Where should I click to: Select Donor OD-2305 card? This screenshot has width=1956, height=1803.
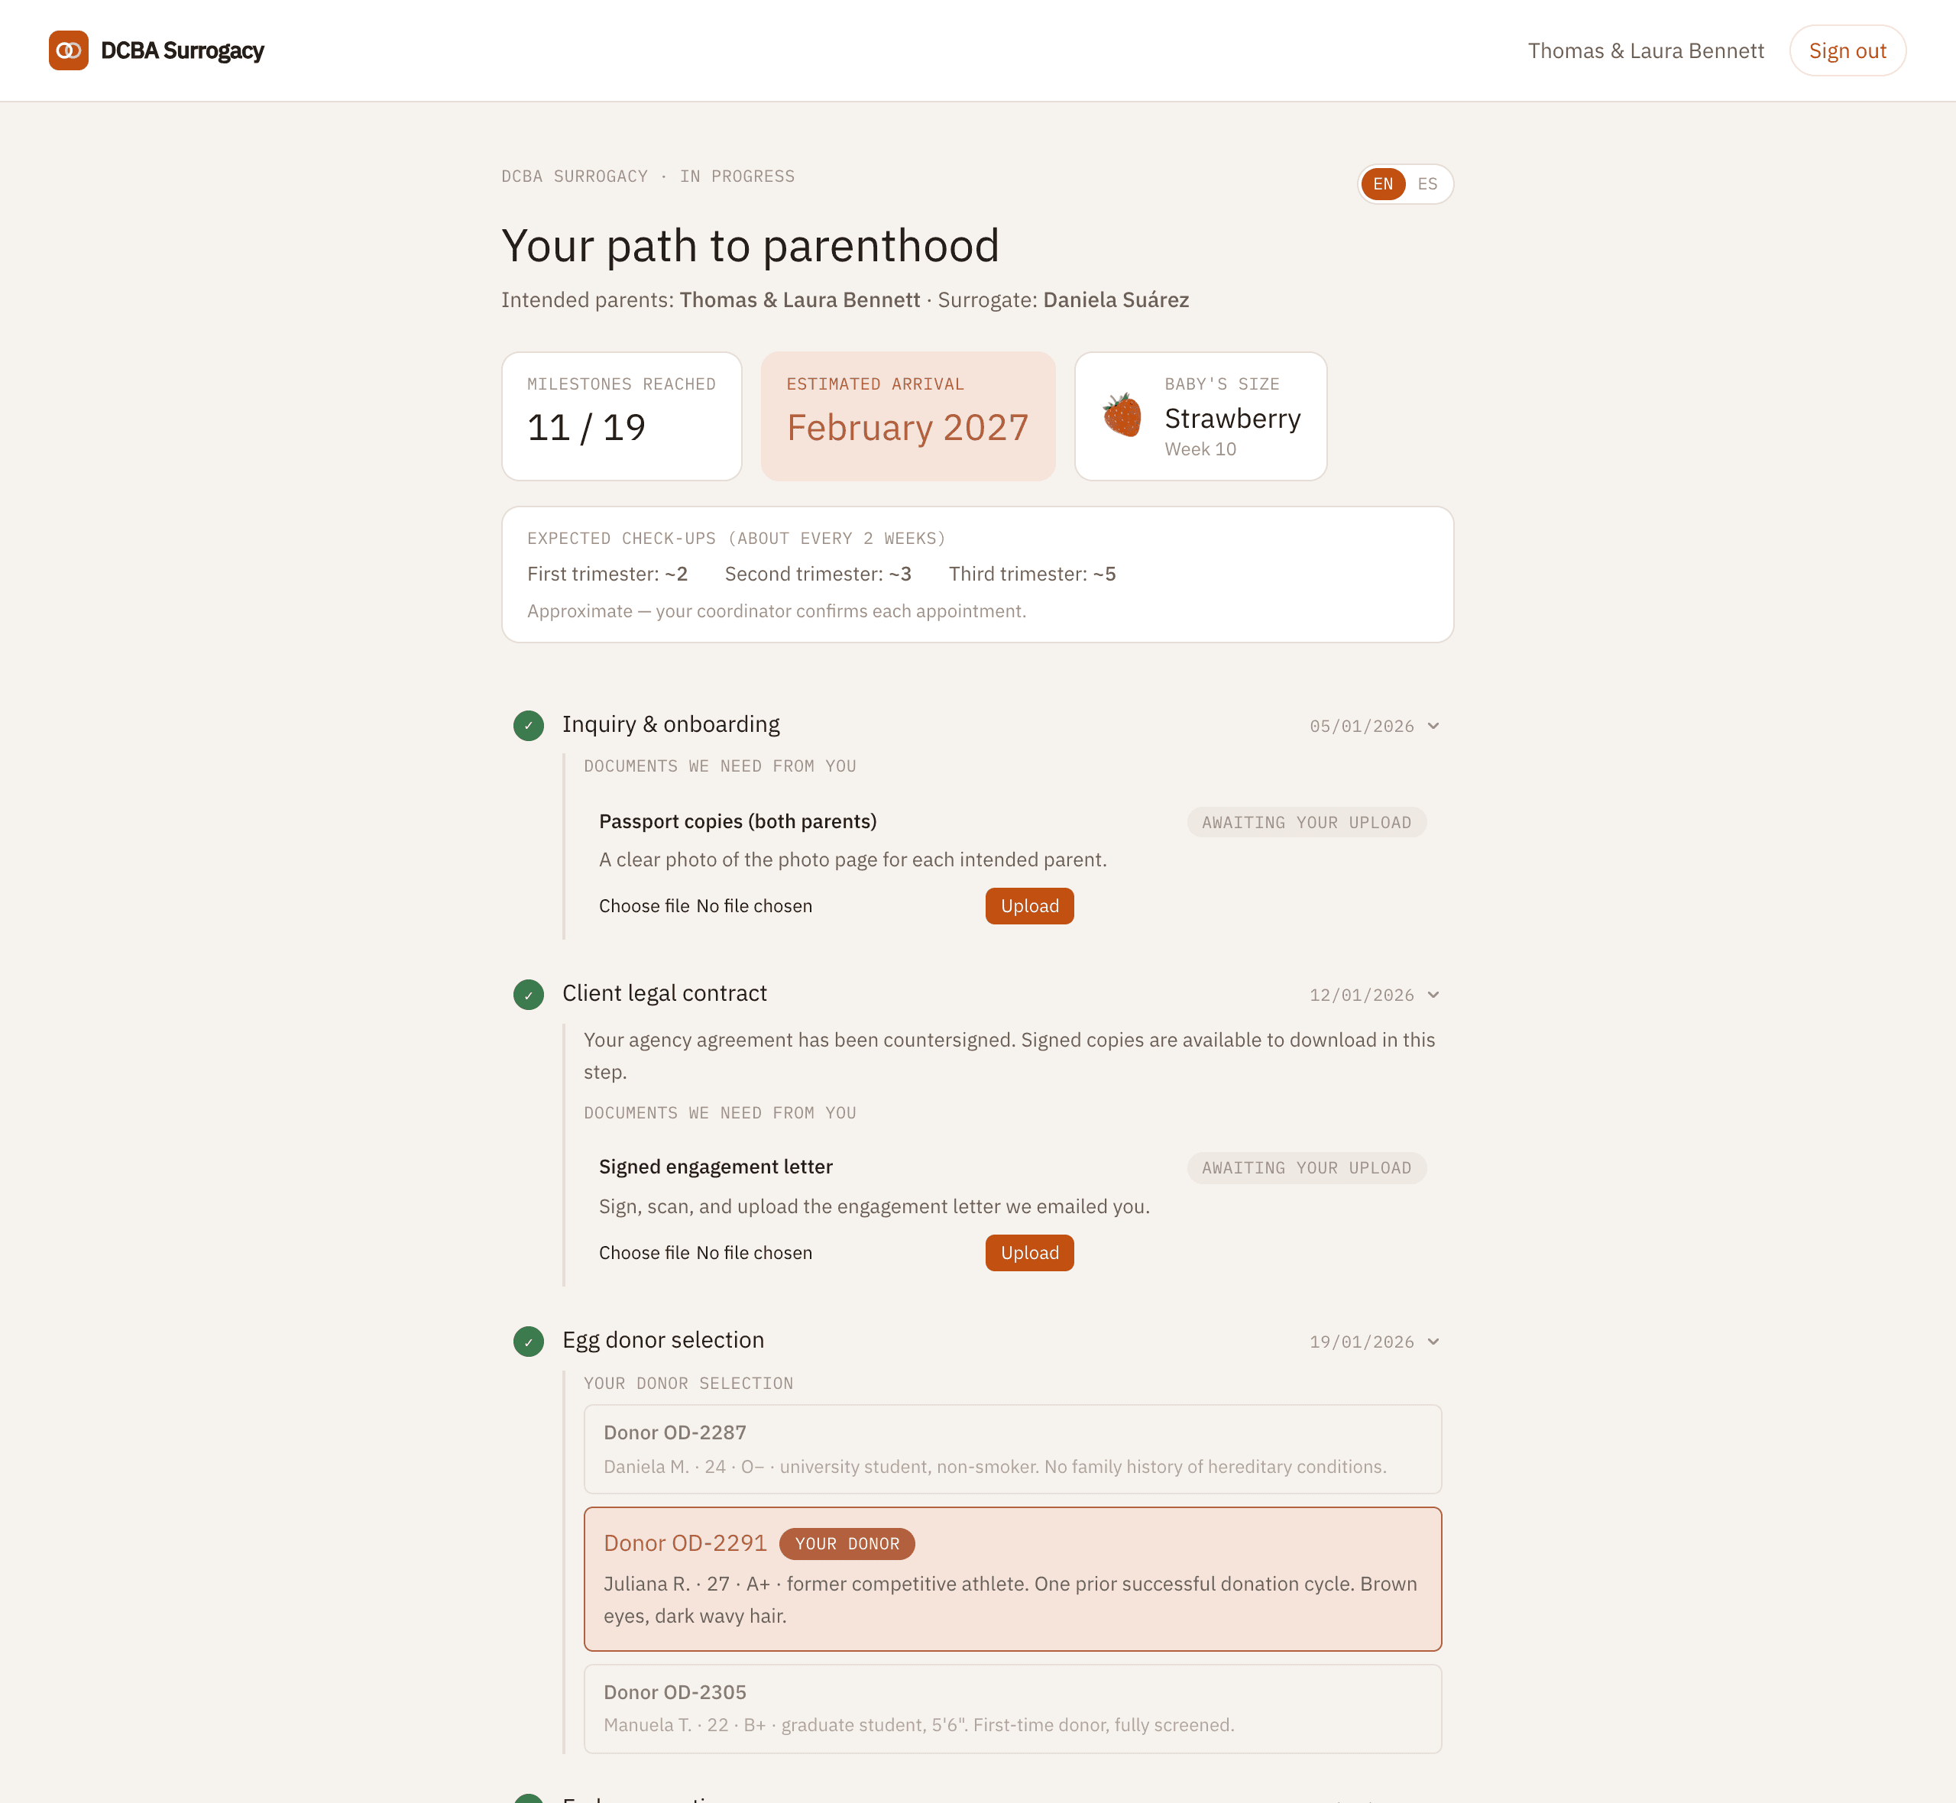coord(1012,1708)
